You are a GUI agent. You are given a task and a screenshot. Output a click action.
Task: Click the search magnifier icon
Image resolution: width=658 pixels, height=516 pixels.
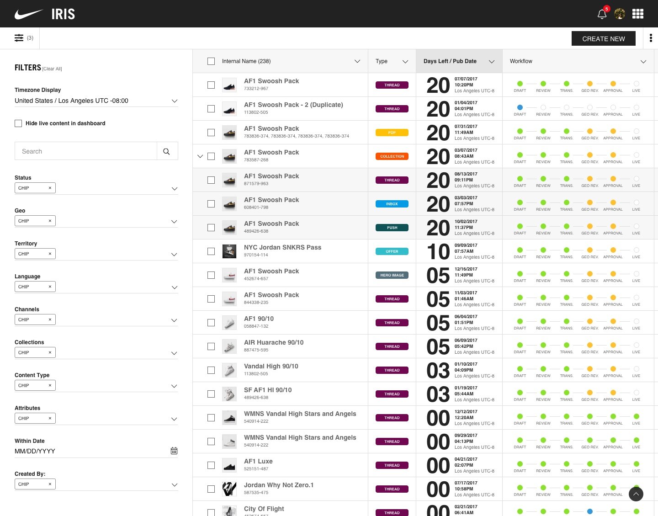[167, 151]
